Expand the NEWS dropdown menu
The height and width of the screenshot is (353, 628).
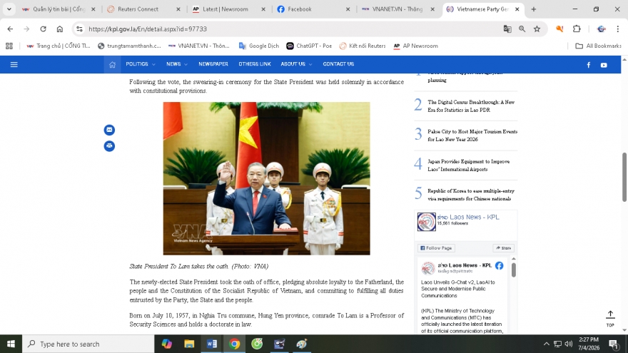[176, 64]
